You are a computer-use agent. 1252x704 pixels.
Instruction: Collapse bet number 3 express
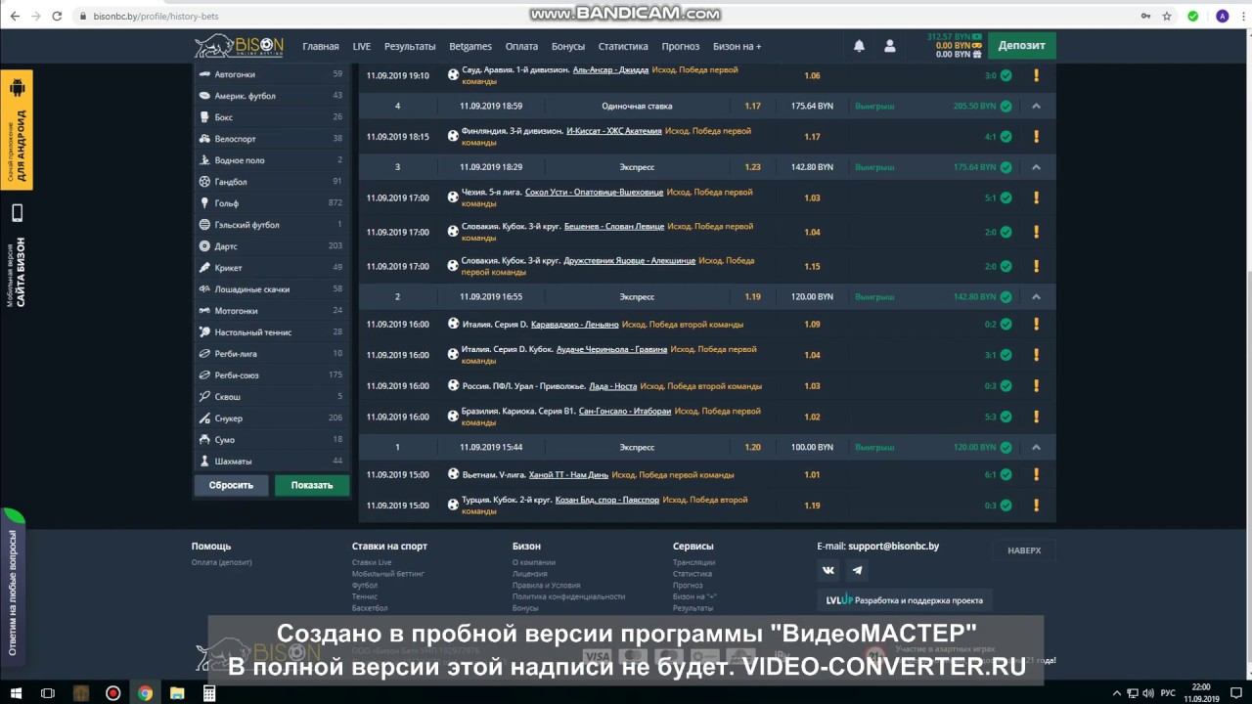(1037, 167)
